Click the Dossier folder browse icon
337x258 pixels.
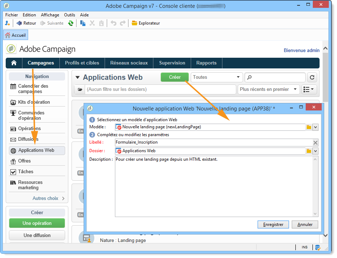pyautogui.click(x=309, y=151)
